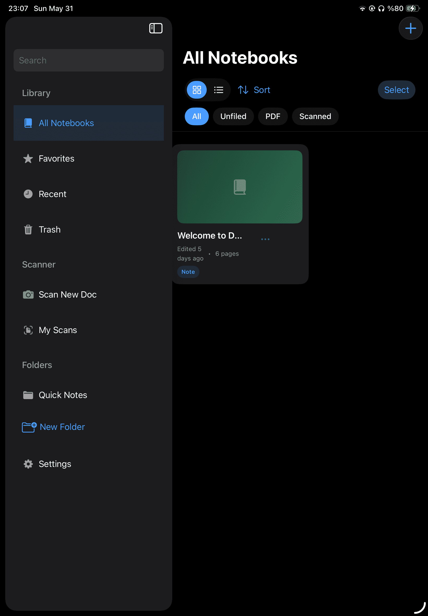Viewport: 428px width, 616px height.
Task: Open the Sort options
Action: point(254,90)
